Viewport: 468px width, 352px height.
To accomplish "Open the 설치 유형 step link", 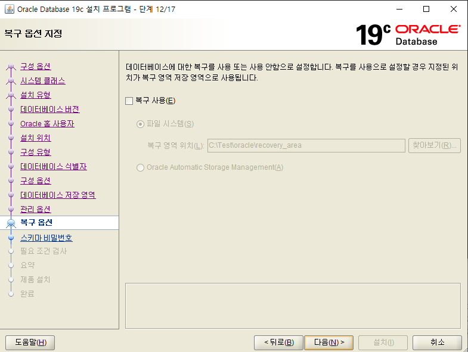I will (36, 95).
